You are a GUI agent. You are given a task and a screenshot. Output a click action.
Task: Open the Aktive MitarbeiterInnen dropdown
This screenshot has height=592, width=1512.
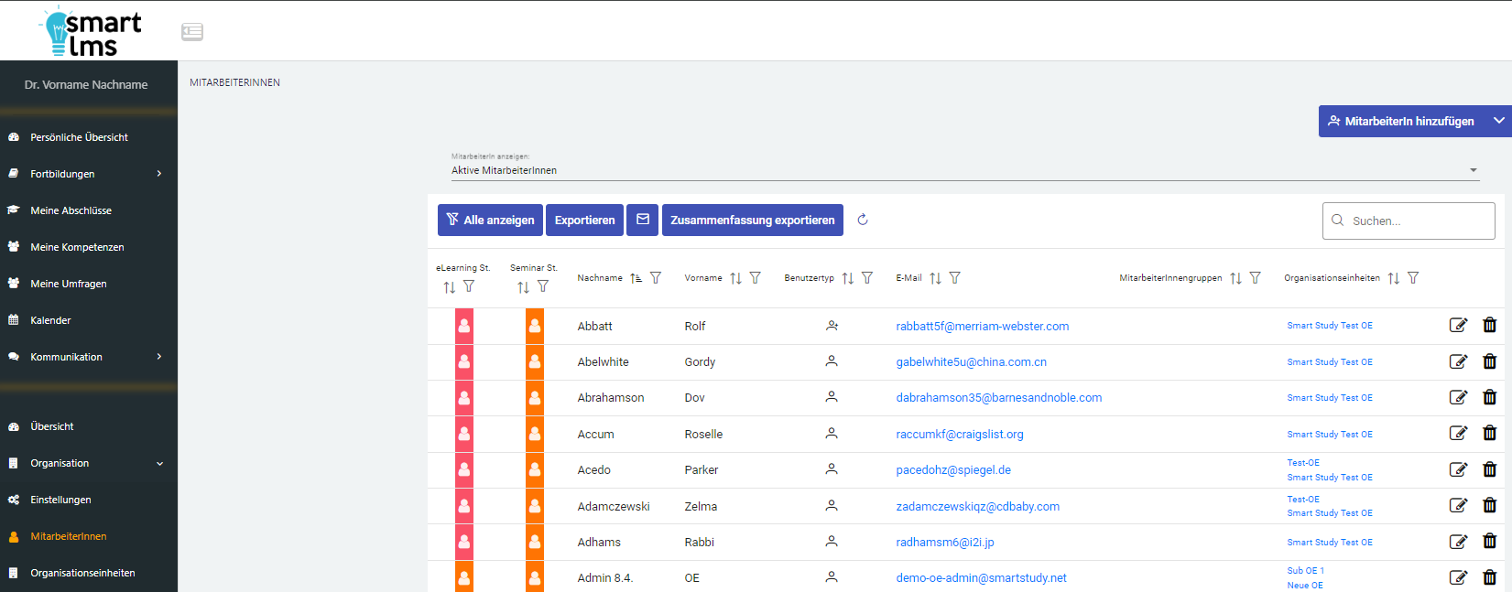[964, 170]
